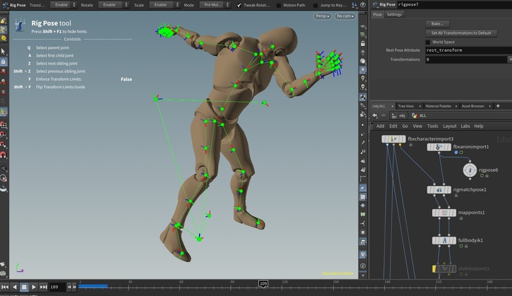The image size is (512, 296).
Task: Open the Layout menu in network editor
Action: (x=449, y=126)
